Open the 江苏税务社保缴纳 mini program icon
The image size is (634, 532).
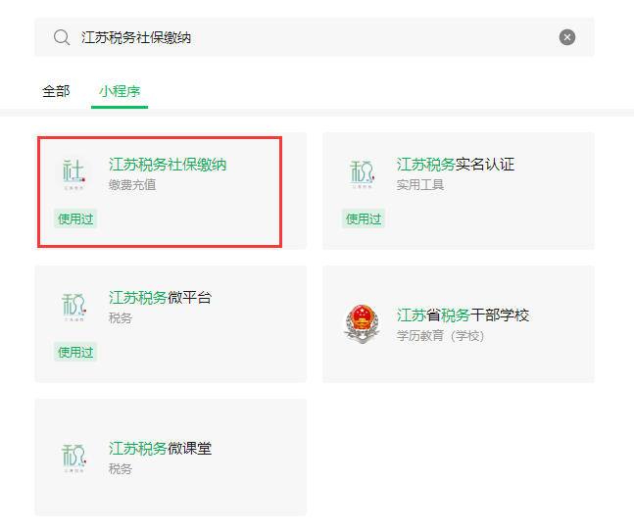[73, 173]
